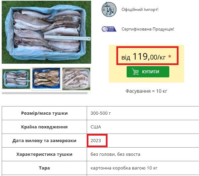Click the Офіційний Імпорт! text
This screenshot has width=199, height=176.
pyautogui.click(x=140, y=10)
